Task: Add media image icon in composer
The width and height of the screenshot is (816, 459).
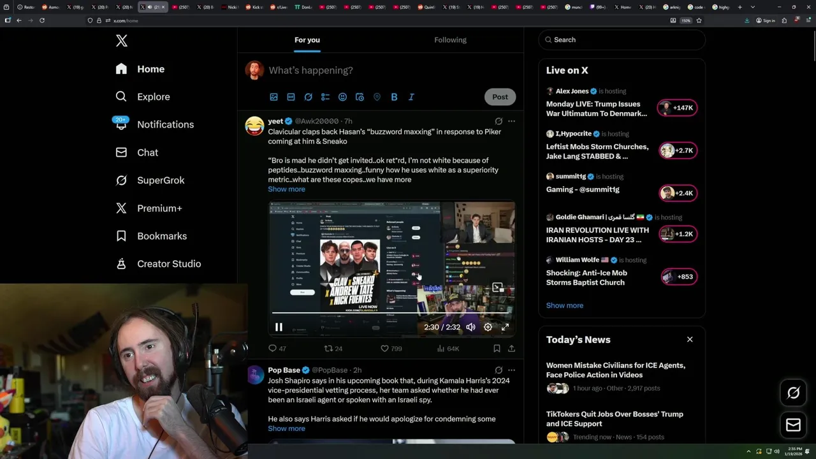Action: pos(273,97)
